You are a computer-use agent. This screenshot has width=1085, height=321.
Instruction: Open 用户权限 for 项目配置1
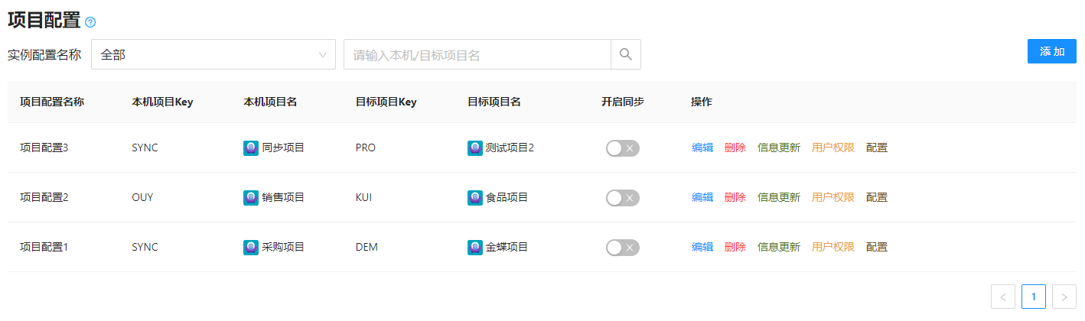pyautogui.click(x=832, y=248)
